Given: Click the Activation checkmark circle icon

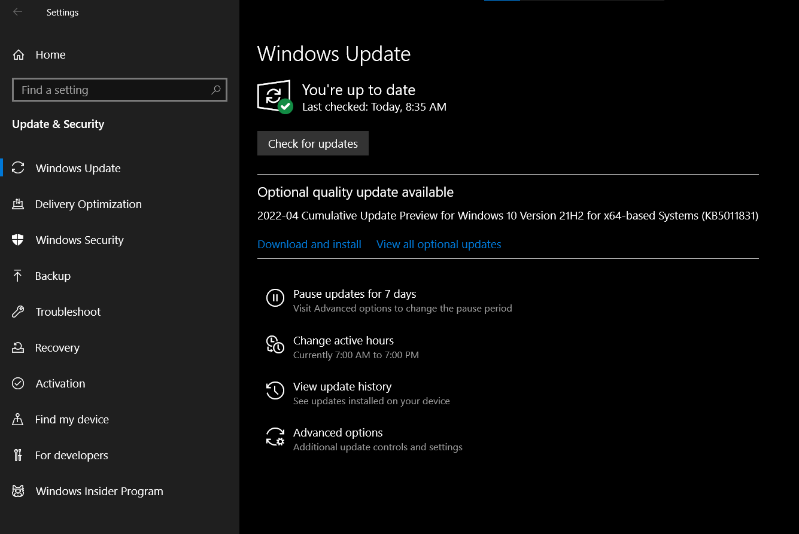Looking at the screenshot, I should [18, 383].
